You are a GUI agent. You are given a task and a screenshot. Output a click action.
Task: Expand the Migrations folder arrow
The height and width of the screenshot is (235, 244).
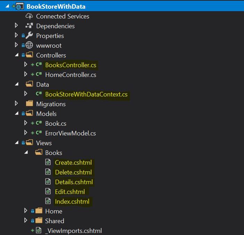16,104
